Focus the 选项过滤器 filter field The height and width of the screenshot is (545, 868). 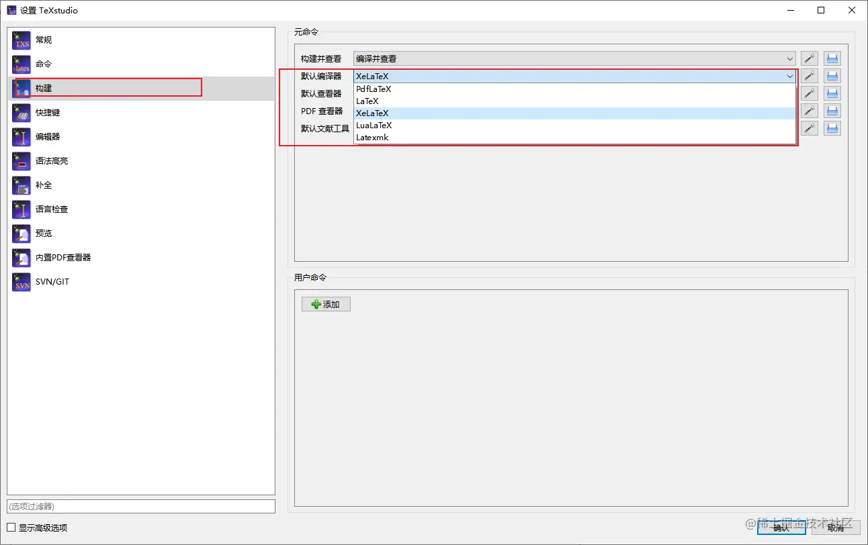pos(141,507)
